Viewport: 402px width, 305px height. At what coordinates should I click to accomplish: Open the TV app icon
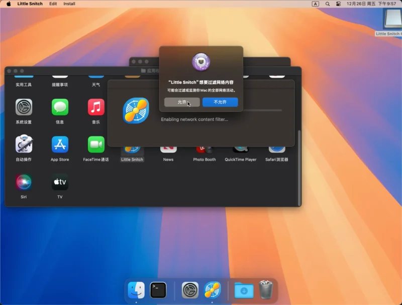tap(60, 182)
